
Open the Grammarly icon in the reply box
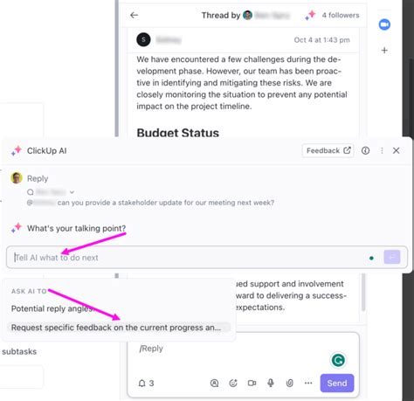pyautogui.click(x=338, y=361)
